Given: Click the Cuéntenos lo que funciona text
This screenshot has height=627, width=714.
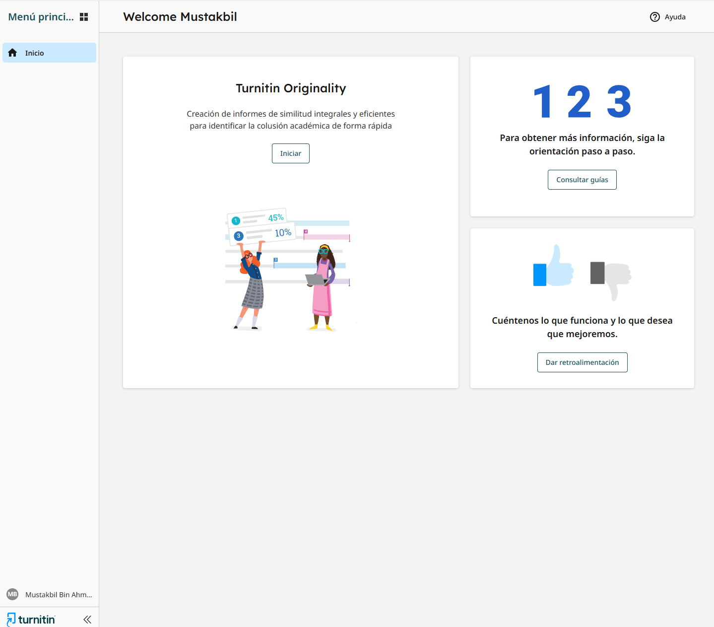Looking at the screenshot, I should click(582, 327).
